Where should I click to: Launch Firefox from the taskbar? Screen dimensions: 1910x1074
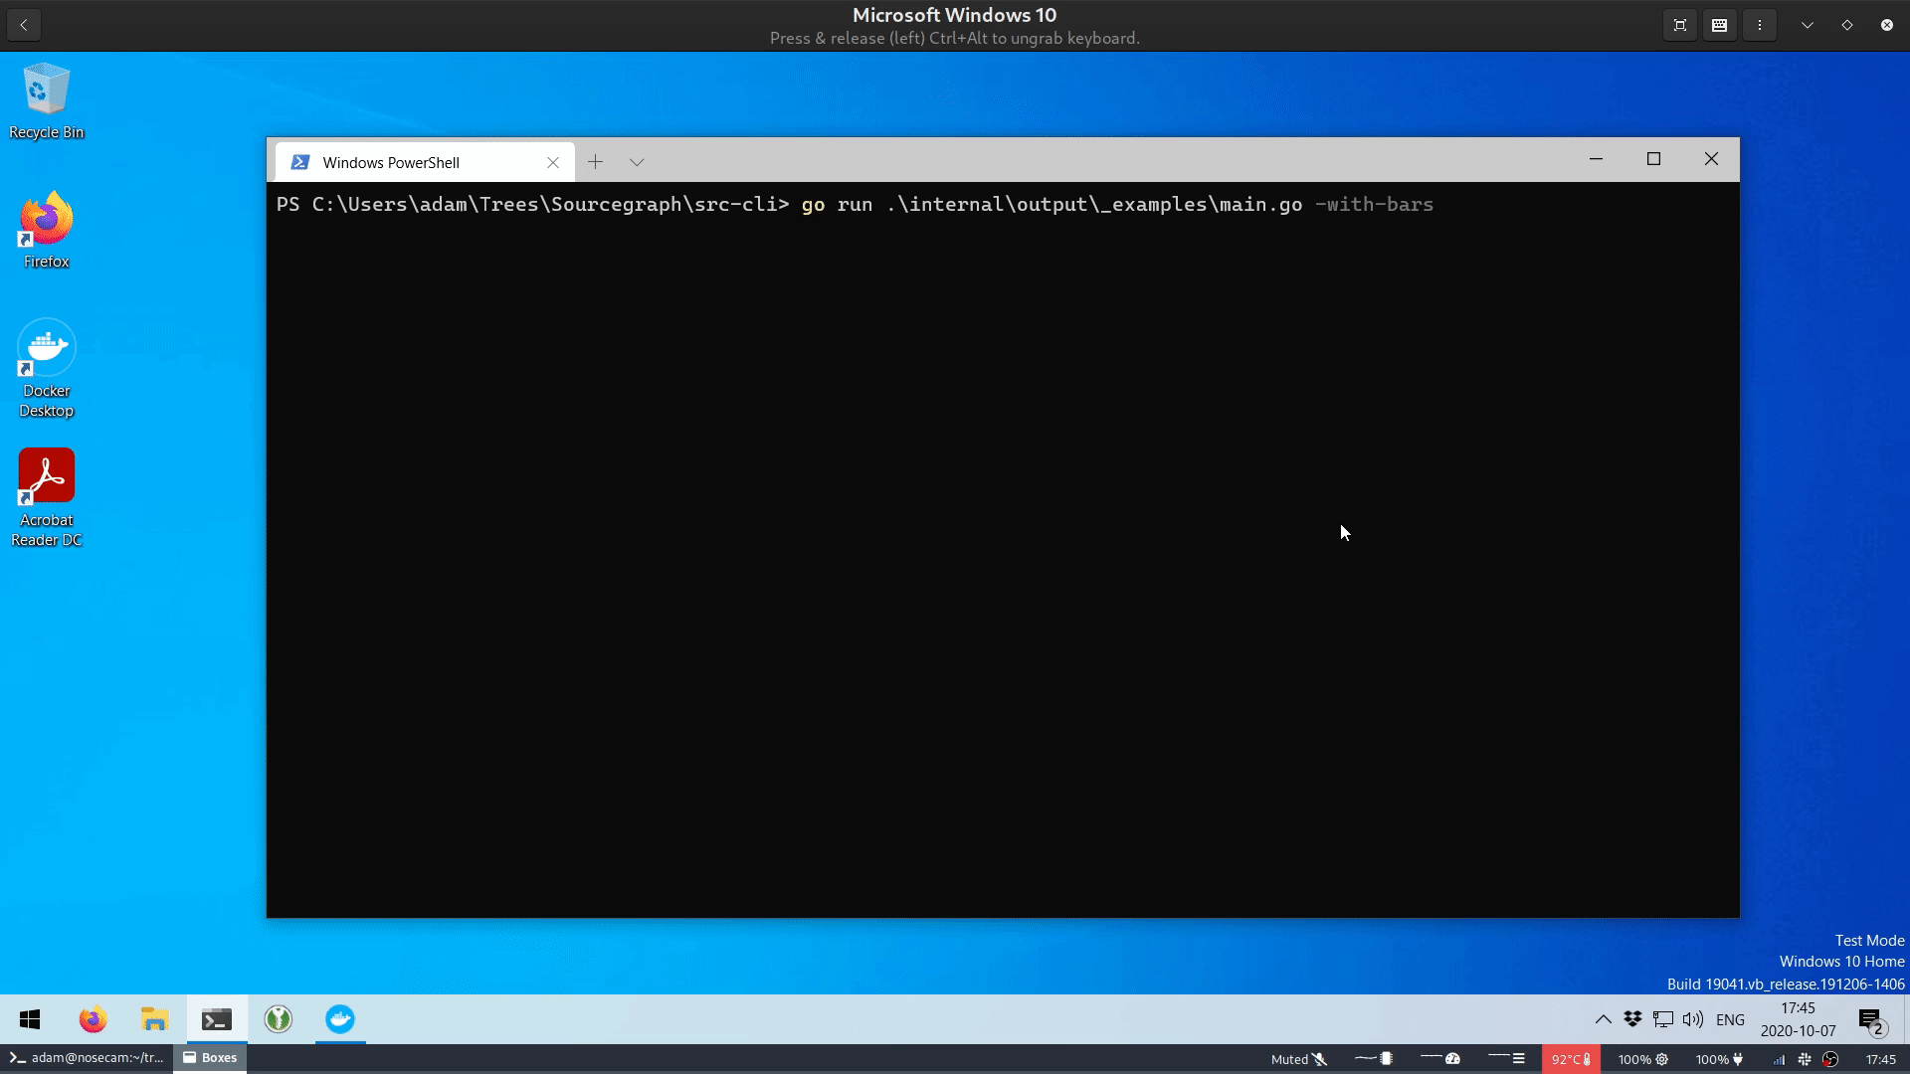pyautogui.click(x=93, y=1019)
